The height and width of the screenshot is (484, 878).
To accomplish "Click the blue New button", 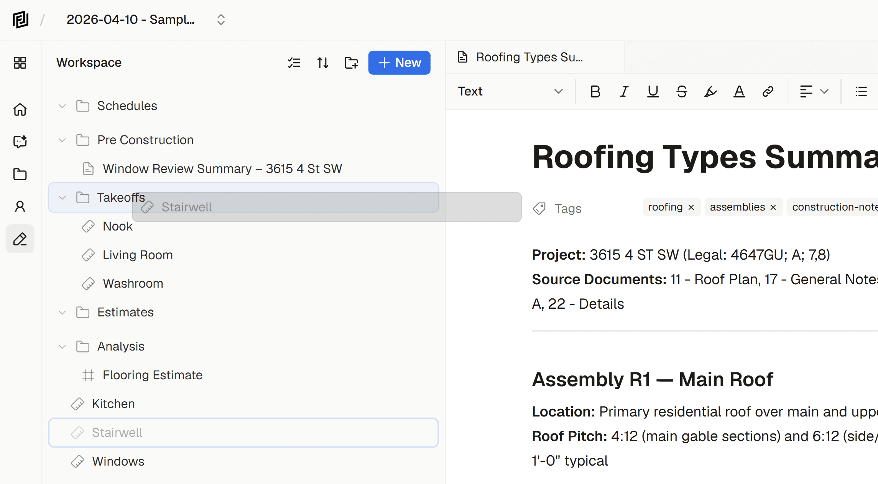I will [399, 63].
